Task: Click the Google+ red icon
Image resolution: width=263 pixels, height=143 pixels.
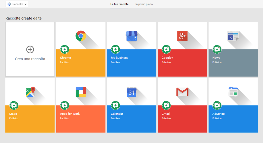Action: coord(182,36)
